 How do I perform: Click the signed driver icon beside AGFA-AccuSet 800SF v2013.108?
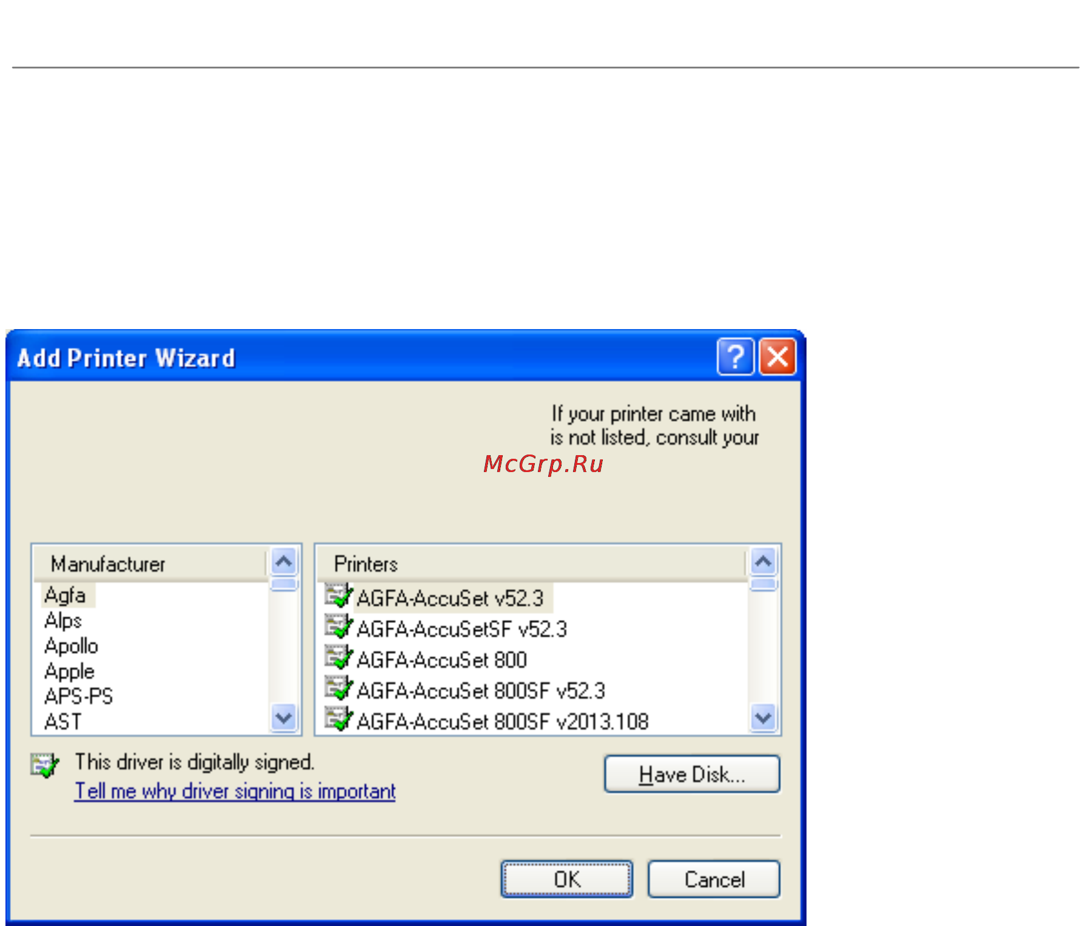pos(338,719)
